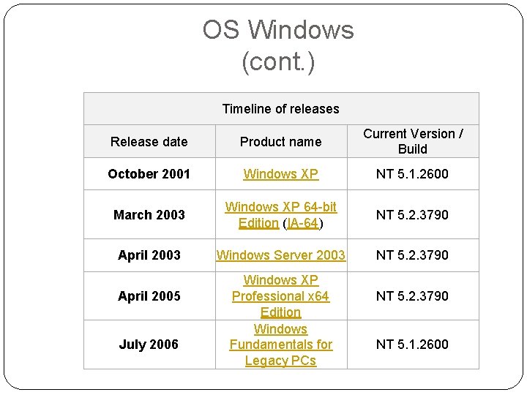Click the July 2006 date cell
This screenshot has width=527, height=395.
[x=149, y=345]
